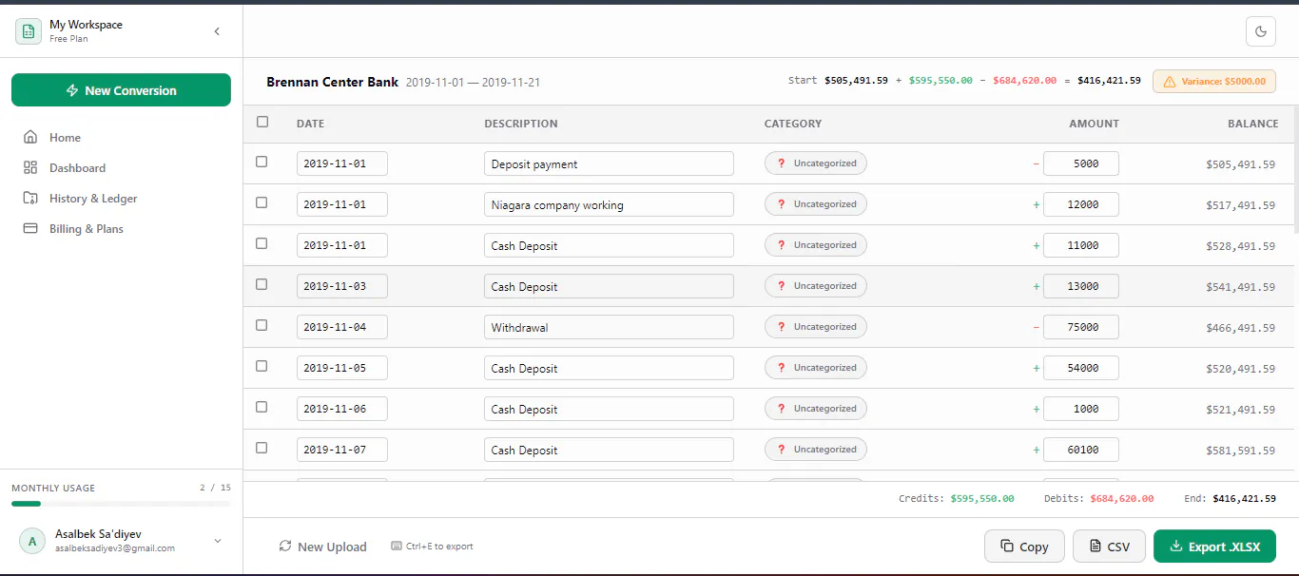1299x576 pixels.
Task: Select the 2019-11-03 Cash Deposit row checkbox
Action: coord(262,284)
